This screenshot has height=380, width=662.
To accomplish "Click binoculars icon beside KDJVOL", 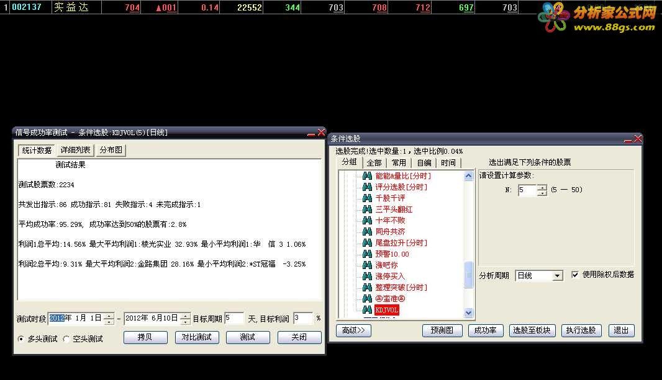I will [367, 310].
